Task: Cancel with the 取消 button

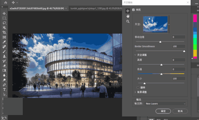Action: point(180,111)
